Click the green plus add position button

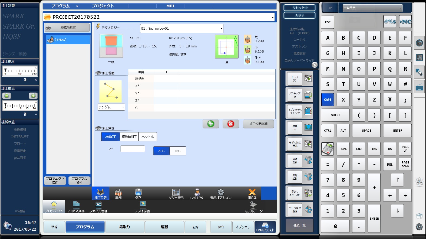tap(211, 124)
